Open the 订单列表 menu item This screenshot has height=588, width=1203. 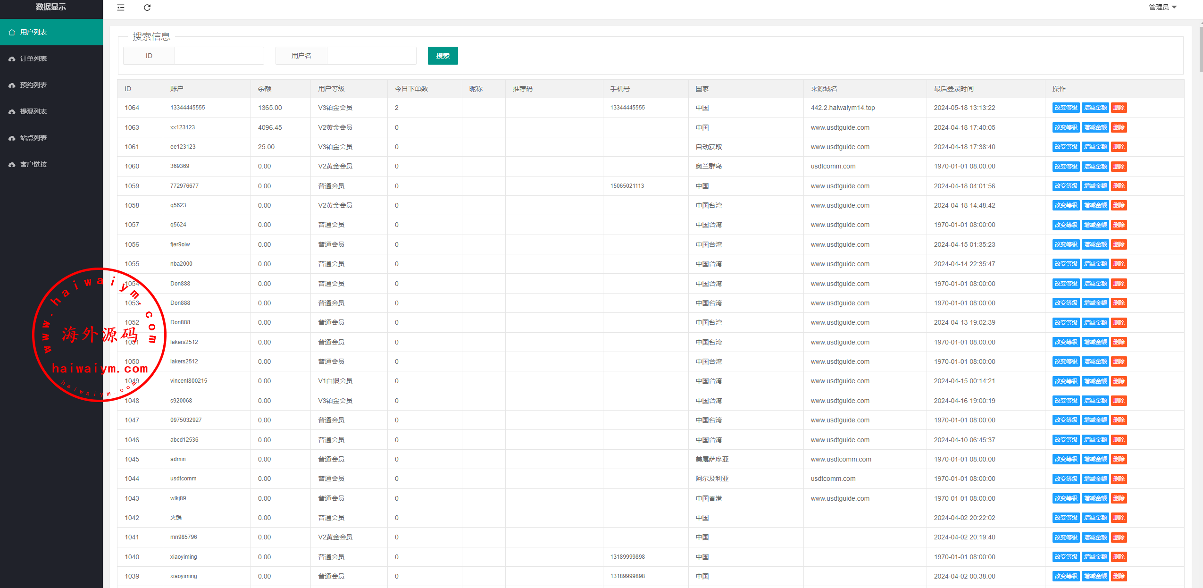pos(33,59)
